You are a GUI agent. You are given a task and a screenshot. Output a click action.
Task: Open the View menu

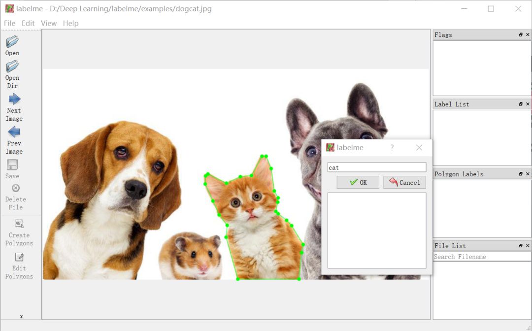point(48,23)
